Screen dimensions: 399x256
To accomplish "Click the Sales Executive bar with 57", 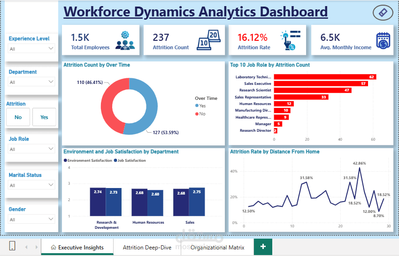I will pos(321,83).
